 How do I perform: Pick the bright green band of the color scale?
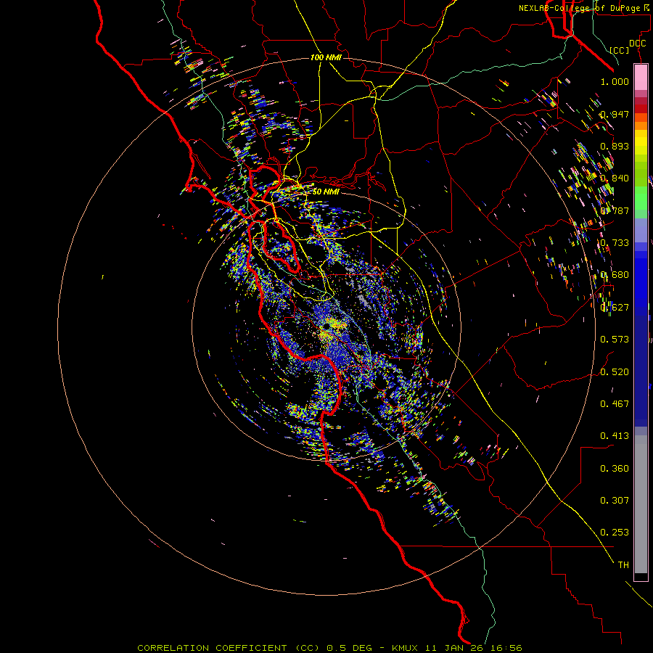pyautogui.click(x=641, y=197)
